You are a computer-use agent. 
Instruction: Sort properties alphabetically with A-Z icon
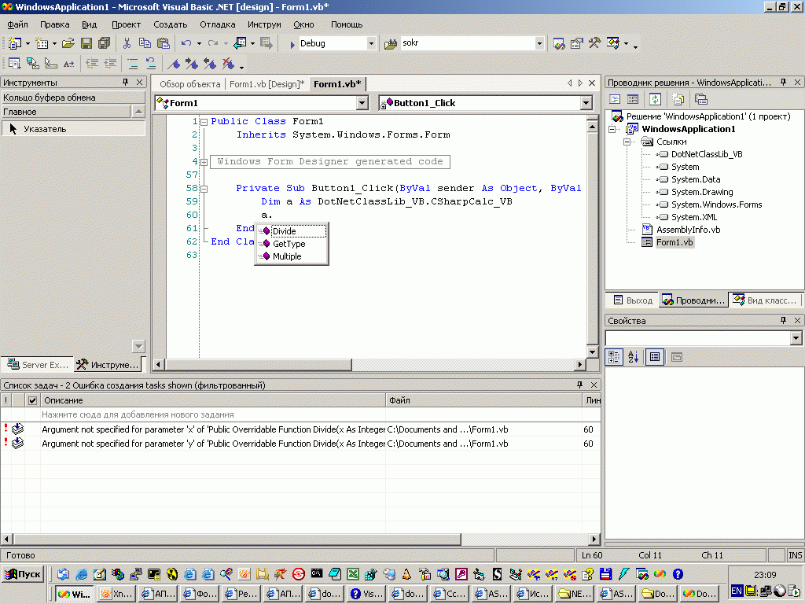634,357
